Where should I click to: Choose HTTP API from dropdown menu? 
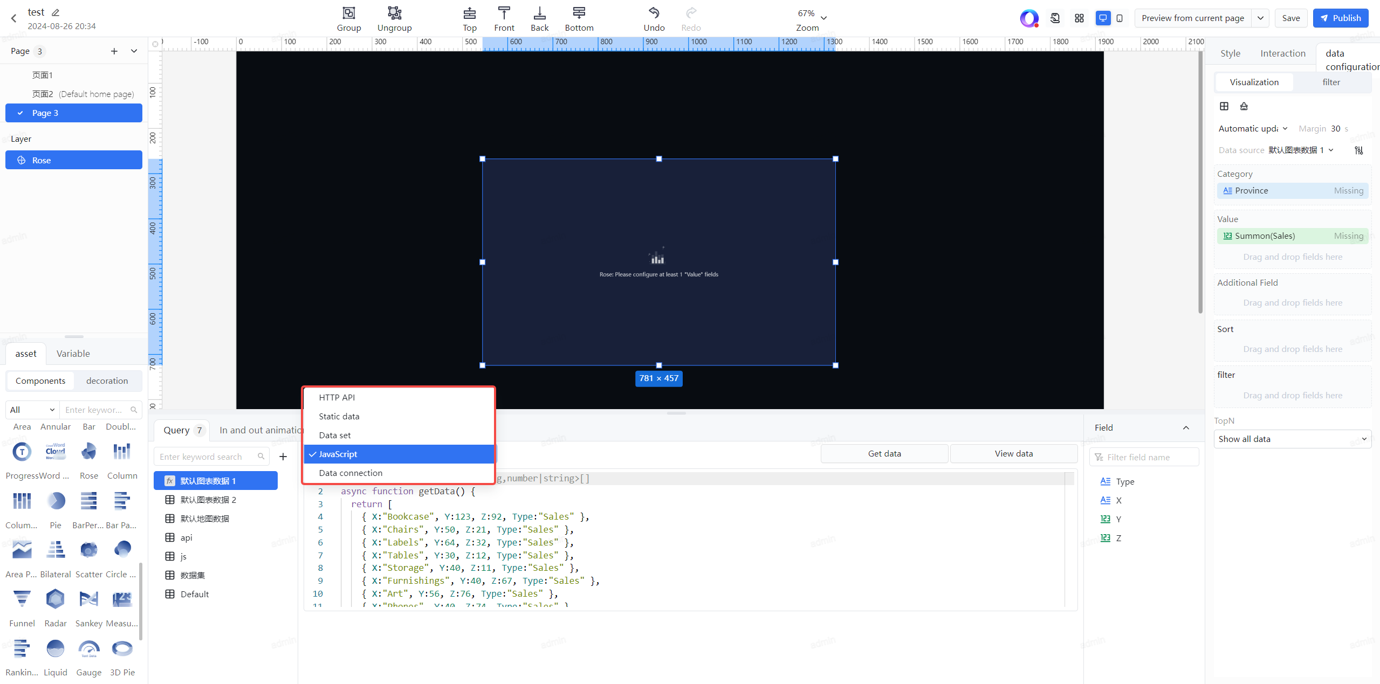399,397
